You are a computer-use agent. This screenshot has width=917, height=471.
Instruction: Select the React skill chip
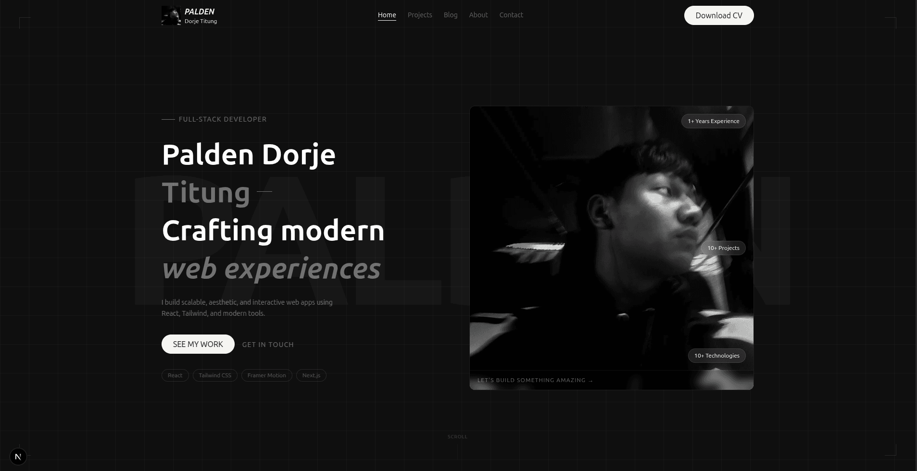coord(175,375)
